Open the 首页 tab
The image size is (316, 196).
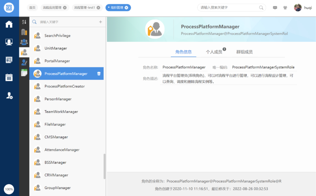(x=32, y=8)
